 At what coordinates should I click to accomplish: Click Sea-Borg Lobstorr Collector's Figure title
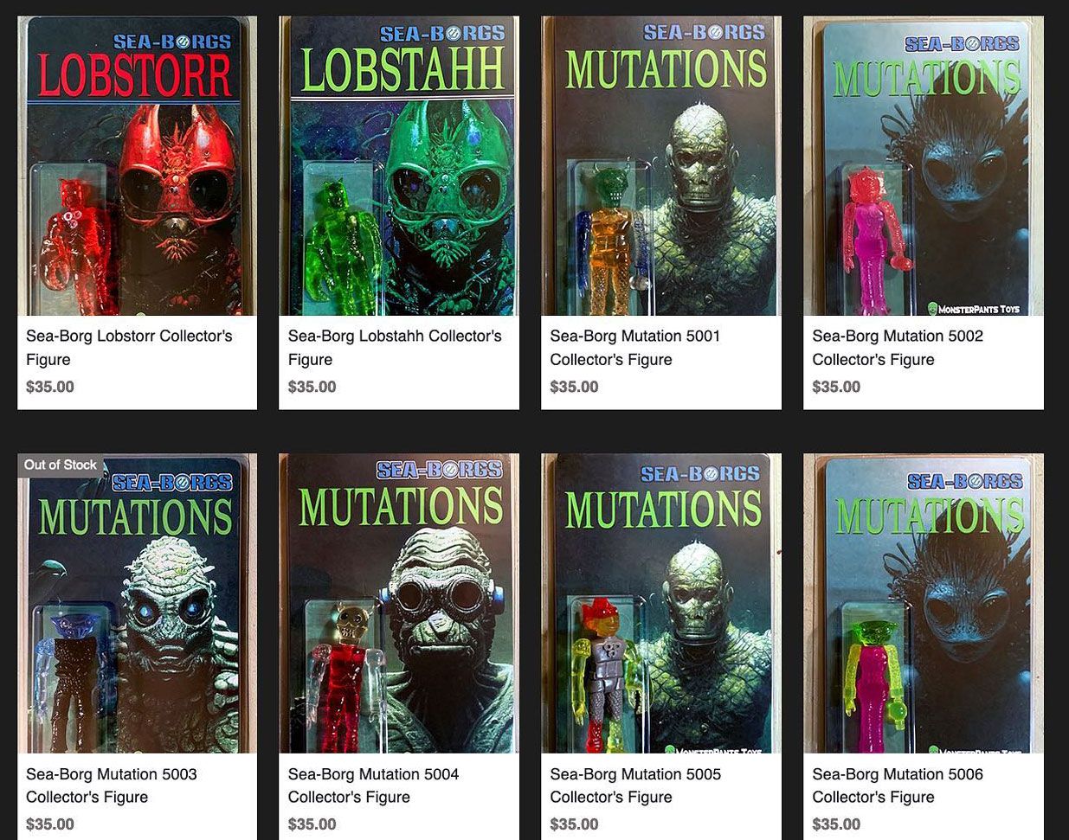(x=129, y=348)
